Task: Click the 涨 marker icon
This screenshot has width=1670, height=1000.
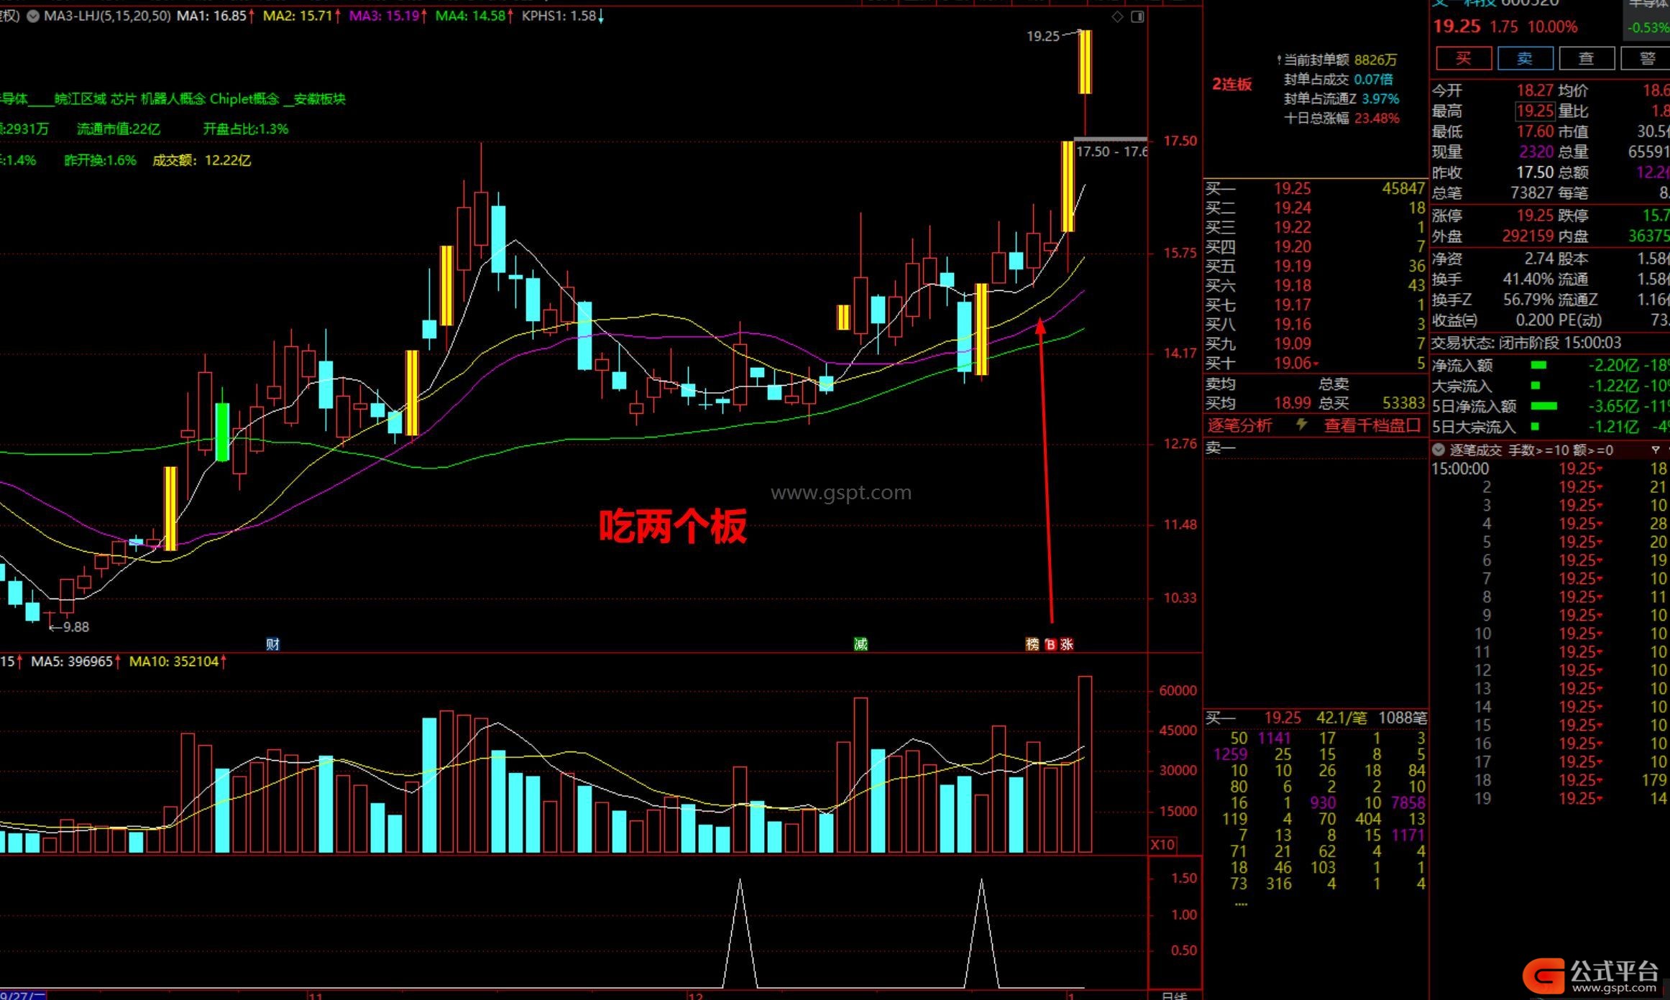Action: (x=1067, y=644)
